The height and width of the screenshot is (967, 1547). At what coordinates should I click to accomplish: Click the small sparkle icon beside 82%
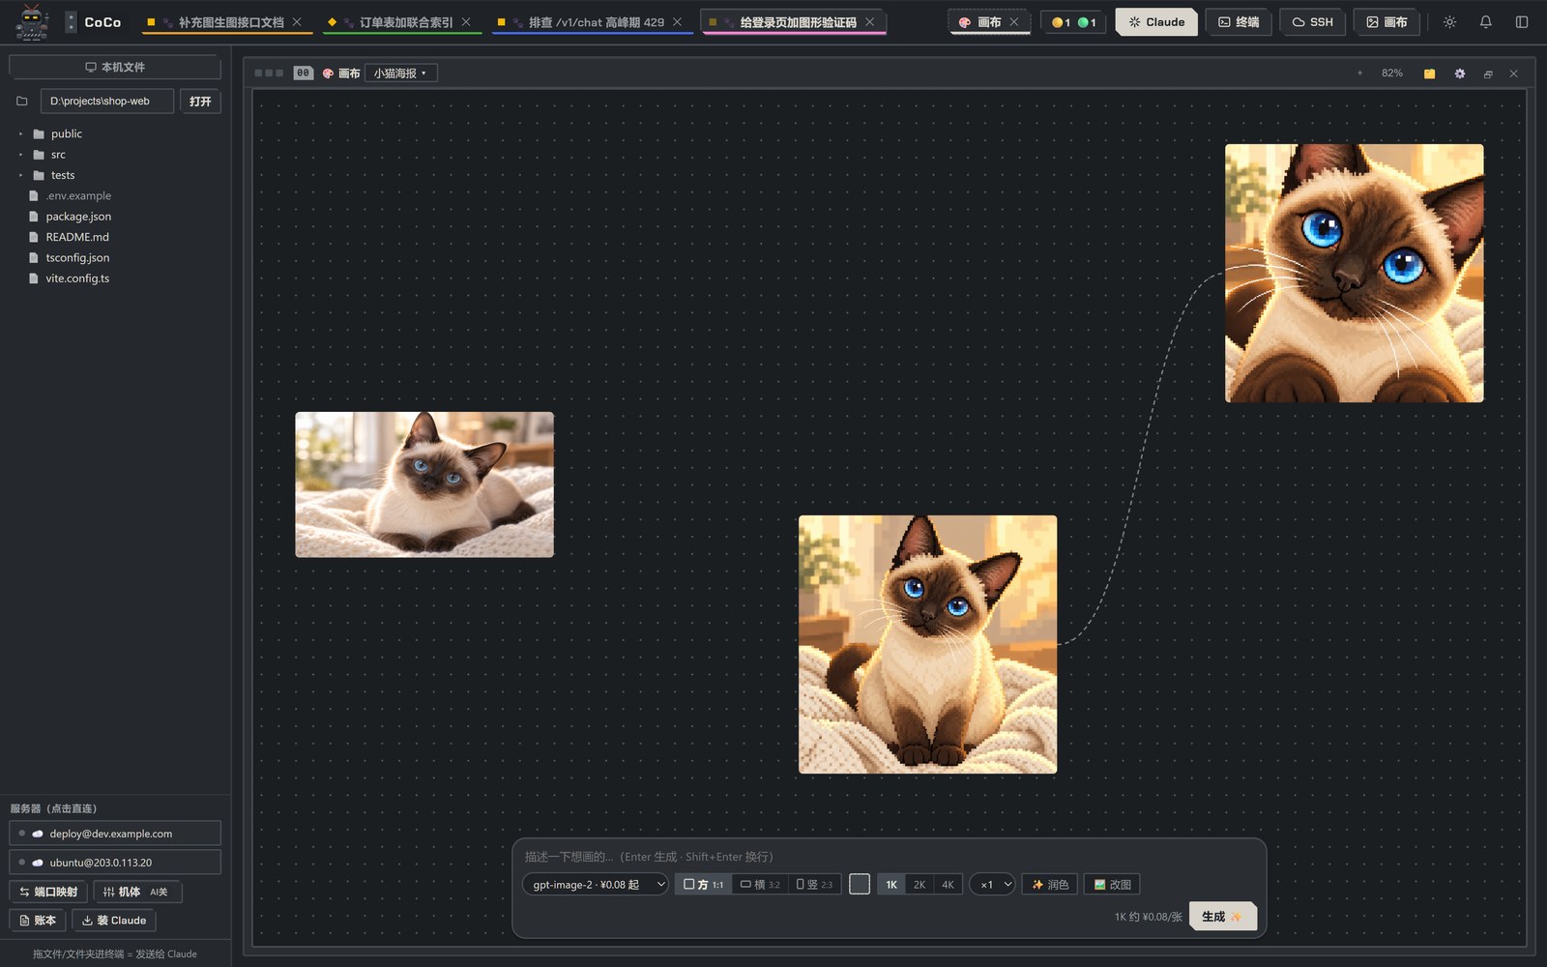pyautogui.click(x=1359, y=73)
